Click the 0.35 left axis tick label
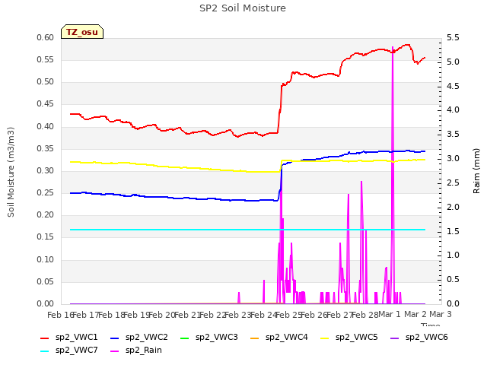The height and width of the screenshot is (365, 487). (46, 149)
